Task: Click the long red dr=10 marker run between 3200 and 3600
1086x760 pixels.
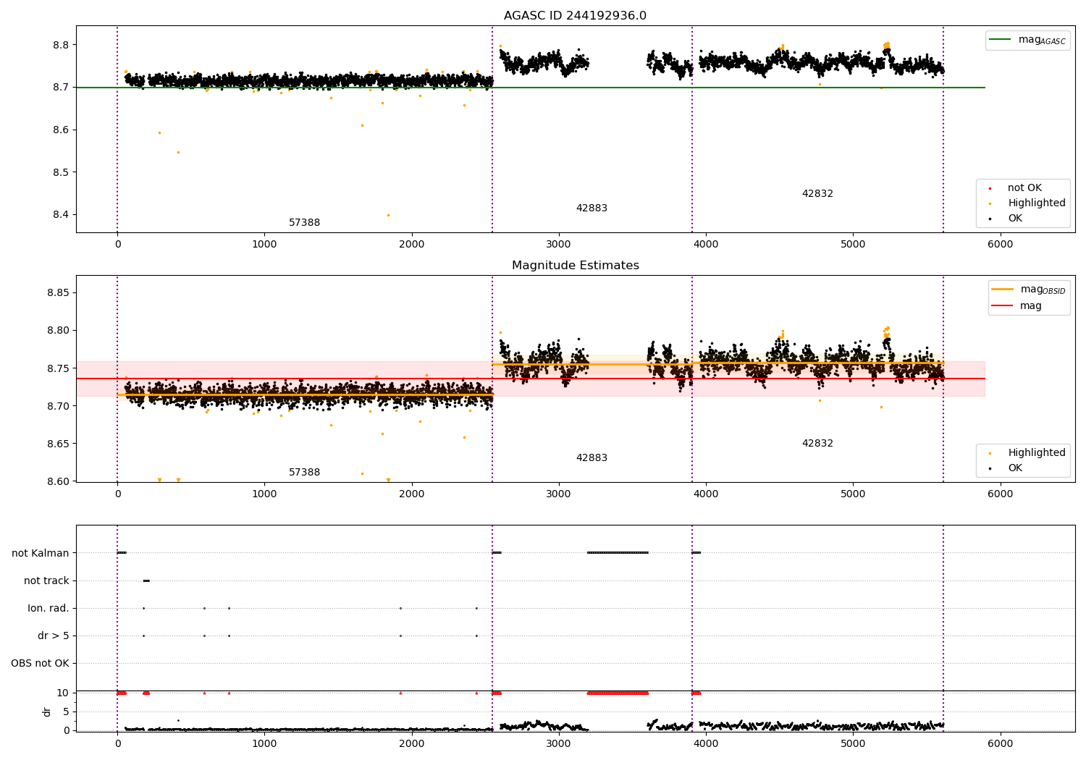Action: [618, 693]
